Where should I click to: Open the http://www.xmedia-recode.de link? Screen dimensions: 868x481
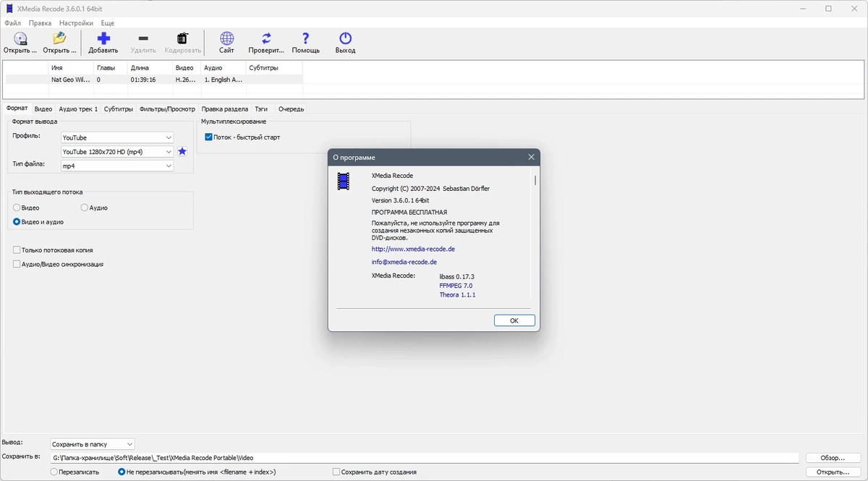pos(413,249)
